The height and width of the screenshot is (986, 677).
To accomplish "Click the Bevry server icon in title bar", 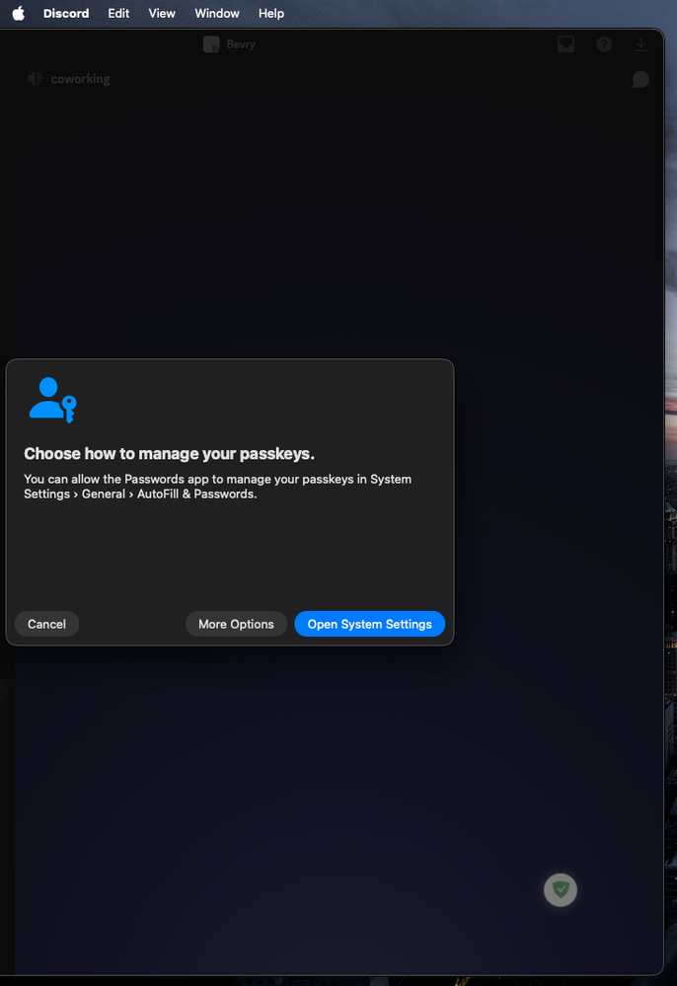I will [210, 44].
